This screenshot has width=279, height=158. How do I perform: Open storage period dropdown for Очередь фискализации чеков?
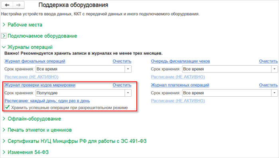point(274,69)
